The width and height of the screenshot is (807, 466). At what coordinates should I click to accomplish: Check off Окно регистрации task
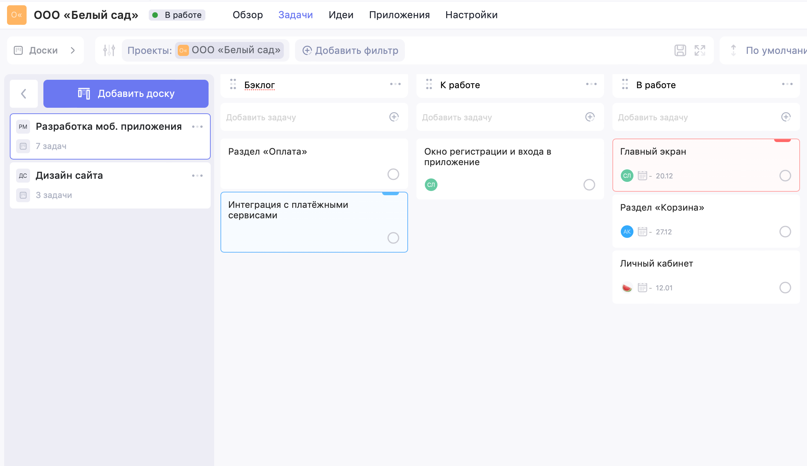click(x=589, y=185)
